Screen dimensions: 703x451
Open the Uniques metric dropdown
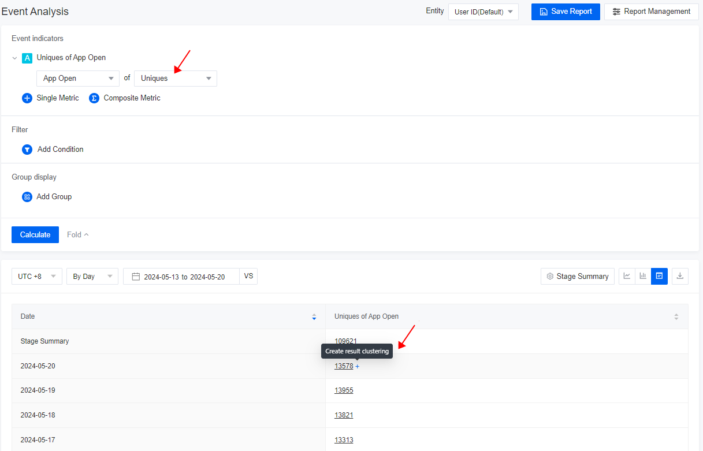(175, 78)
